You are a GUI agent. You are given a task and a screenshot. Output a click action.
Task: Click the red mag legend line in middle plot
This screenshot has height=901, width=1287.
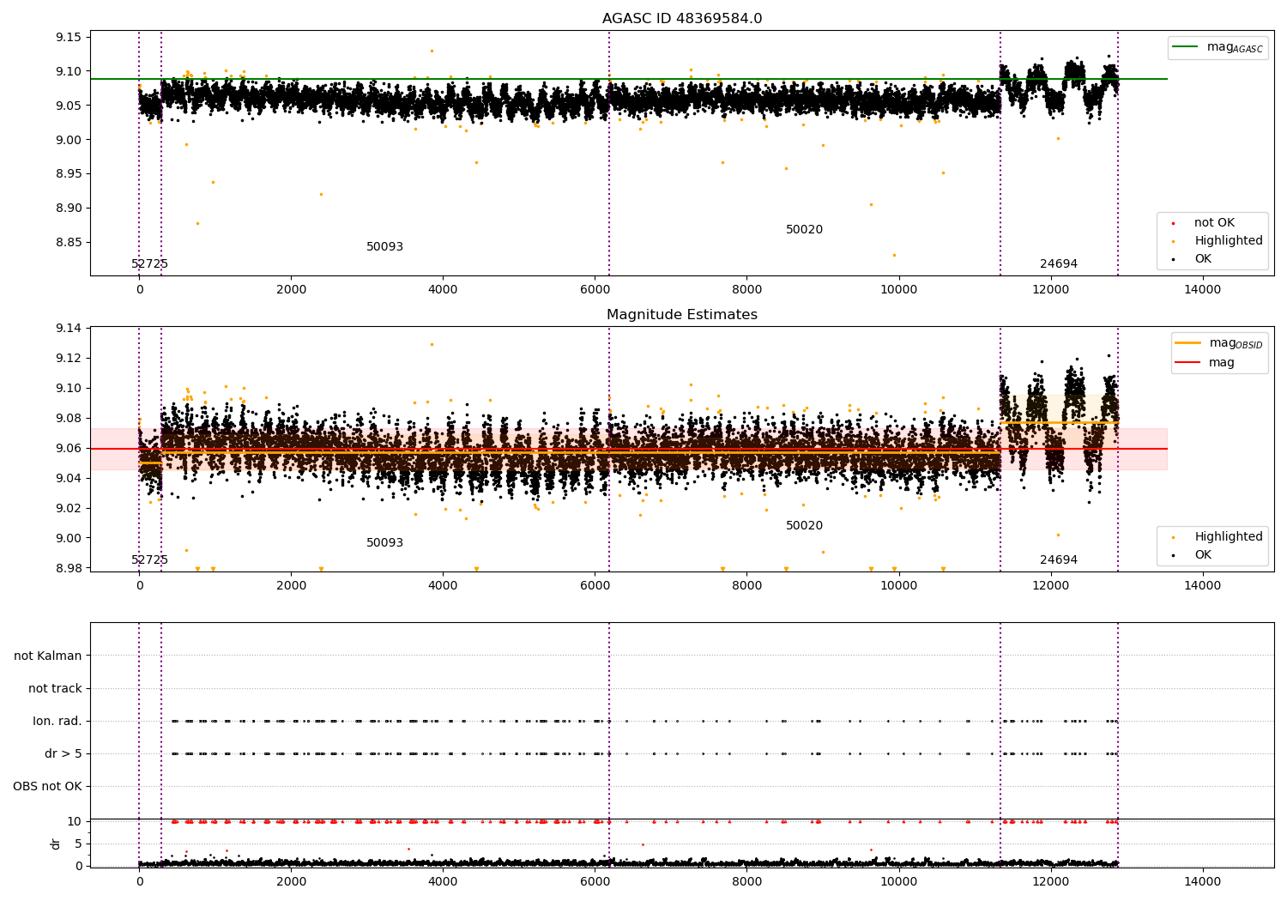(1188, 363)
